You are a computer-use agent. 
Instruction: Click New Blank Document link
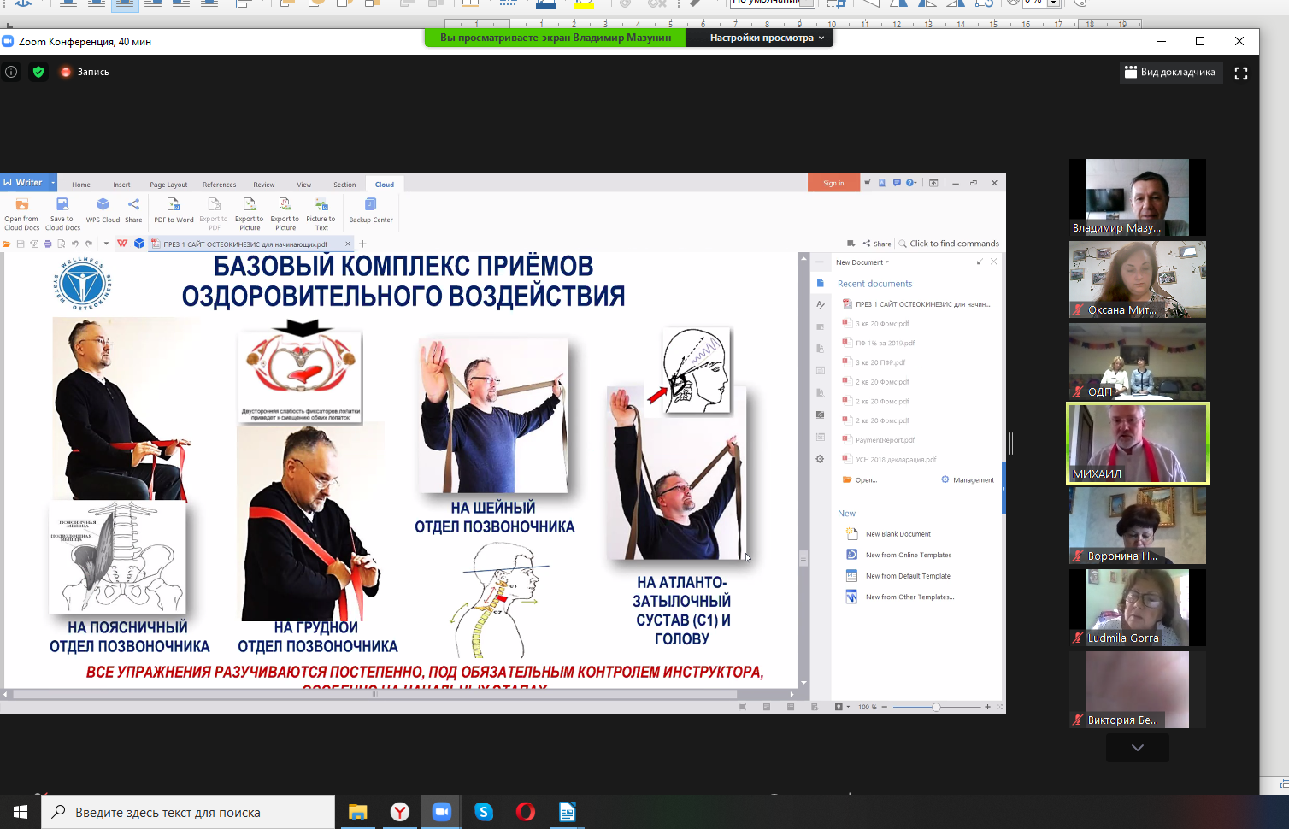point(898,534)
